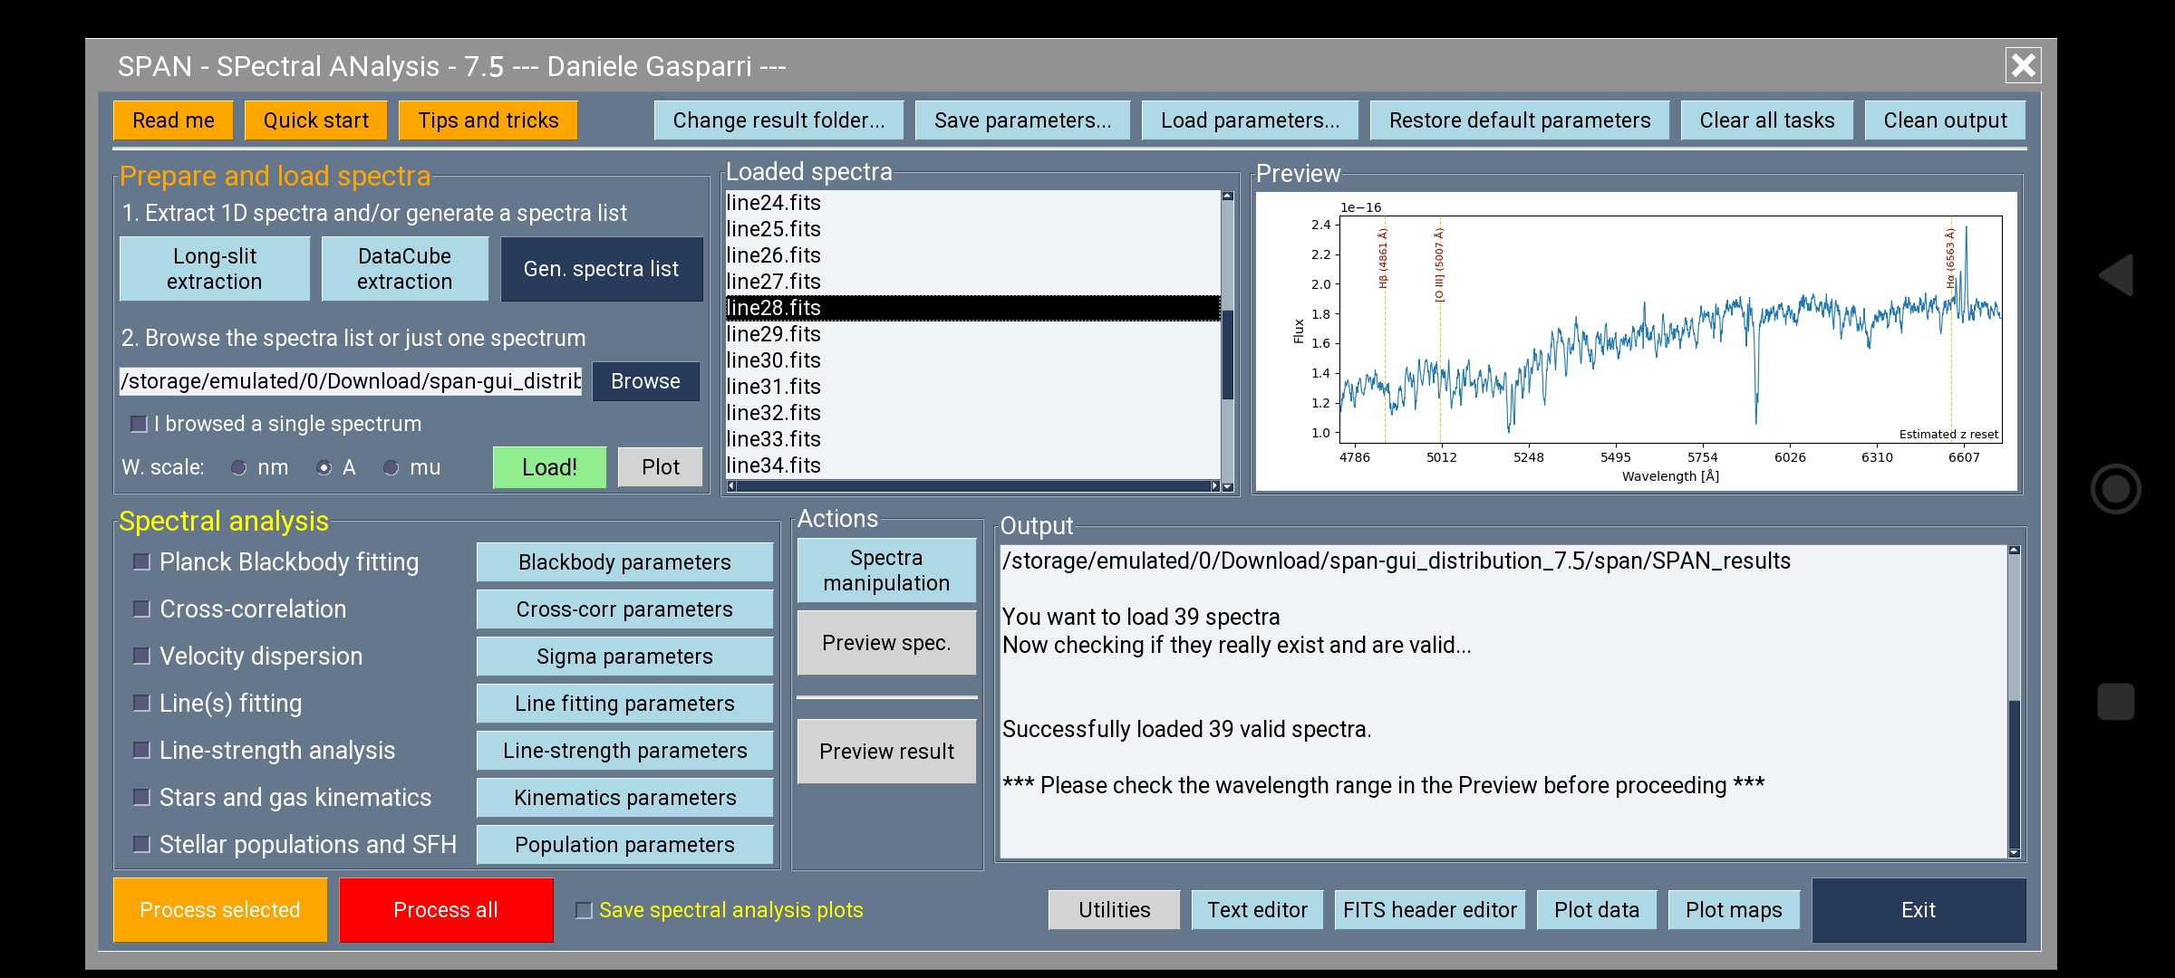Select line34.fits in loaded spectra

[972, 465]
